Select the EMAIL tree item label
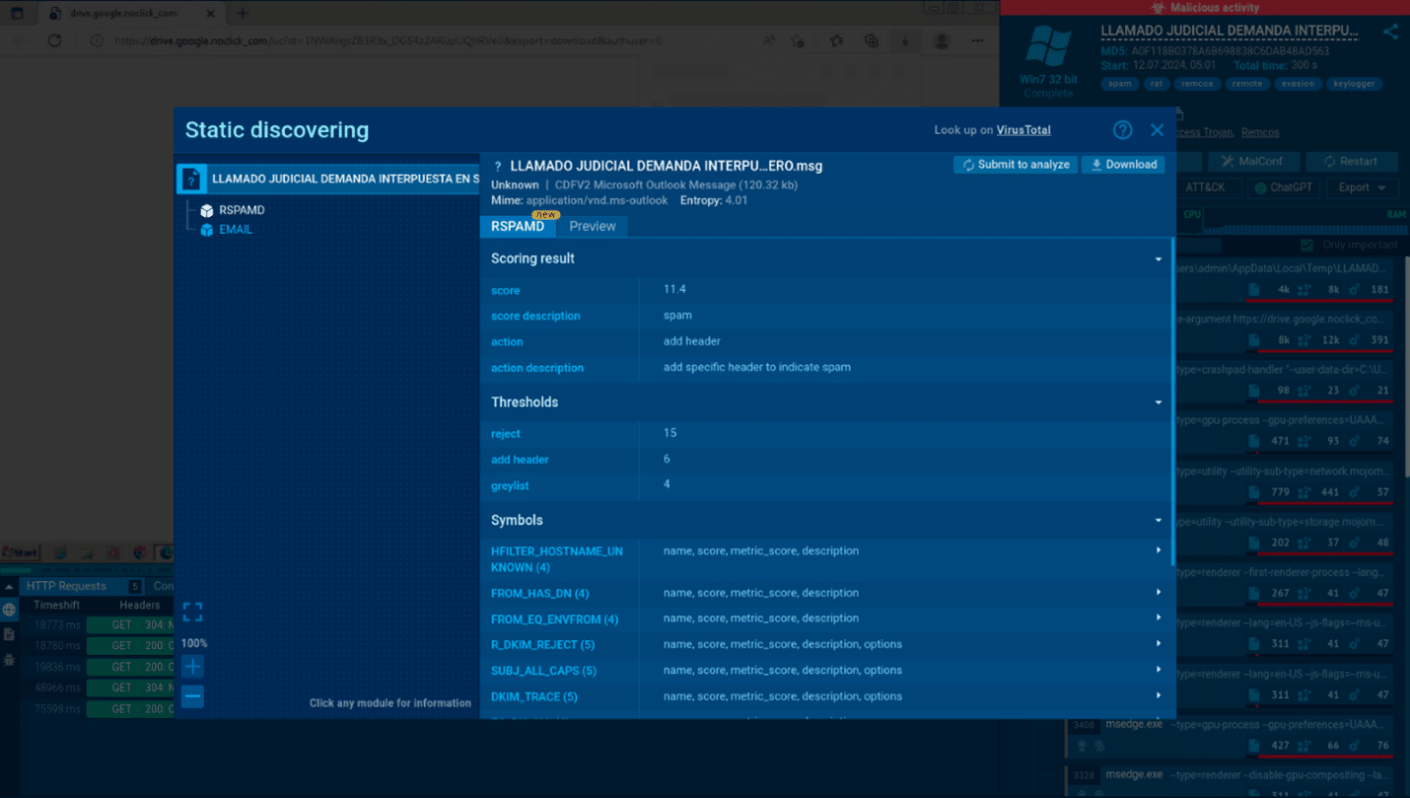This screenshot has width=1410, height=798. (236, 230)
